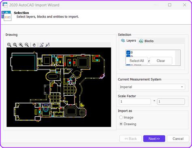
Task: Switch to the Layers tab
Action: pyautogui.click(x=128, y=41)
